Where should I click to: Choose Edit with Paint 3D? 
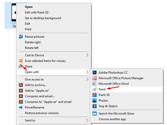(x=37, y=12)
